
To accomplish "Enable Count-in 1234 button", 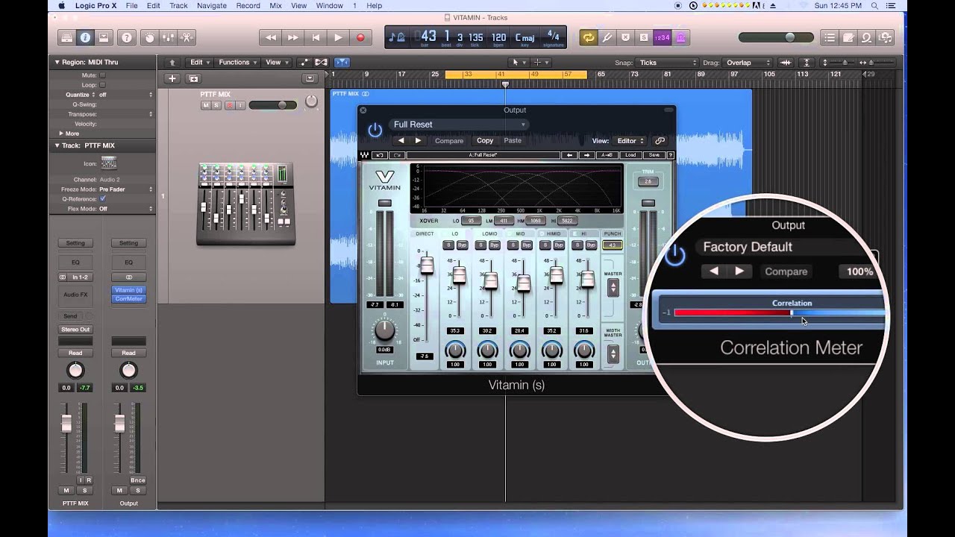I will point(661,37).
